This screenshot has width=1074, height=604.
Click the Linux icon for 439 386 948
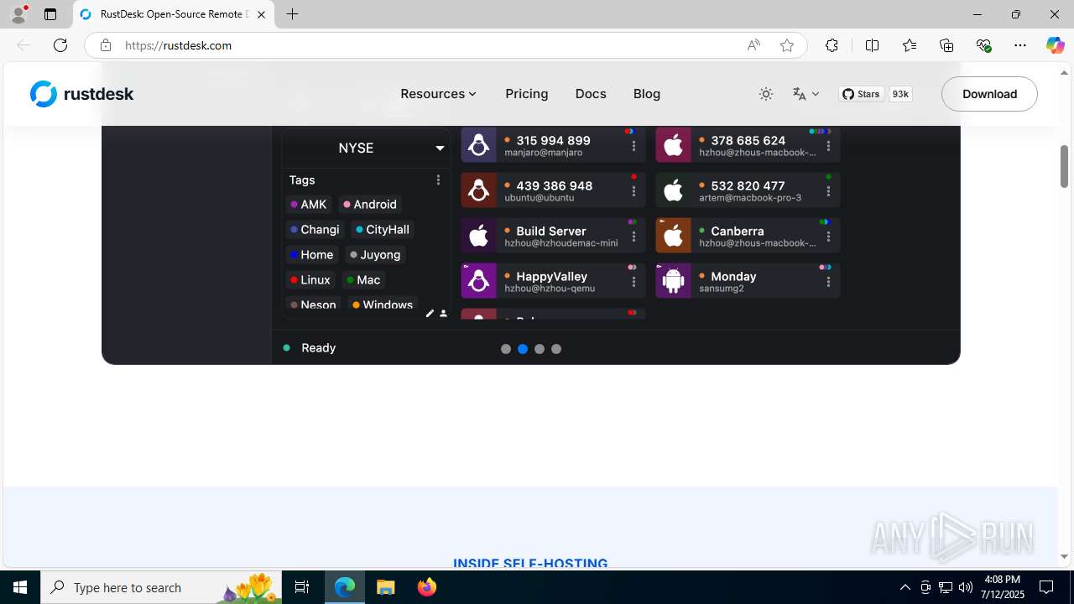click(x=478, y=190)
